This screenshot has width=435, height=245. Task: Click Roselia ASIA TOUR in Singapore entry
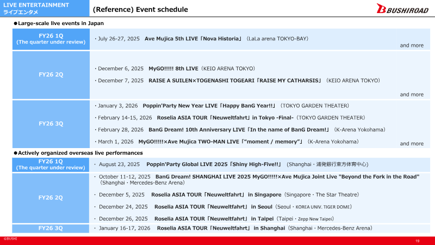(x=216, y=194)
